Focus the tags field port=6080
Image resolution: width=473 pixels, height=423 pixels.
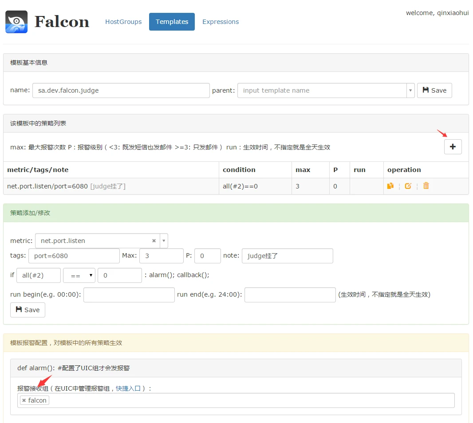pos(74,256)
